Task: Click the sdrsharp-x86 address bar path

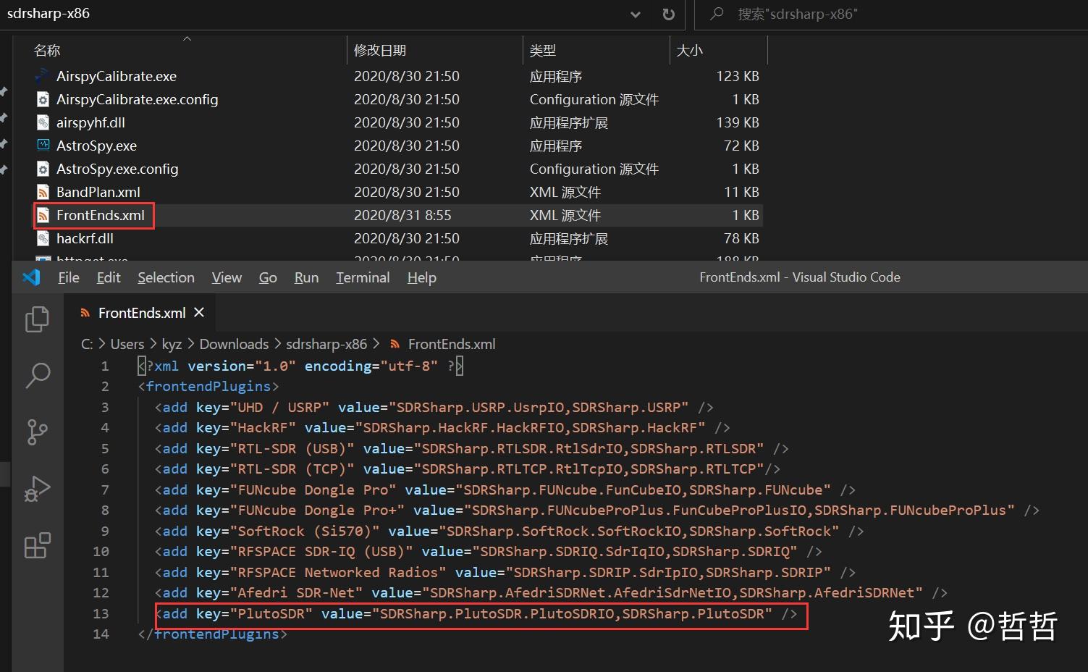Action: pos(49,13)
